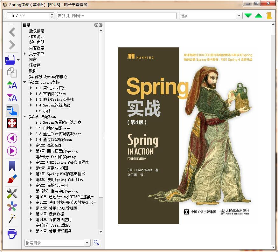Increase font size with the larger A icon
278x252 pixels.
click(12, 85)
